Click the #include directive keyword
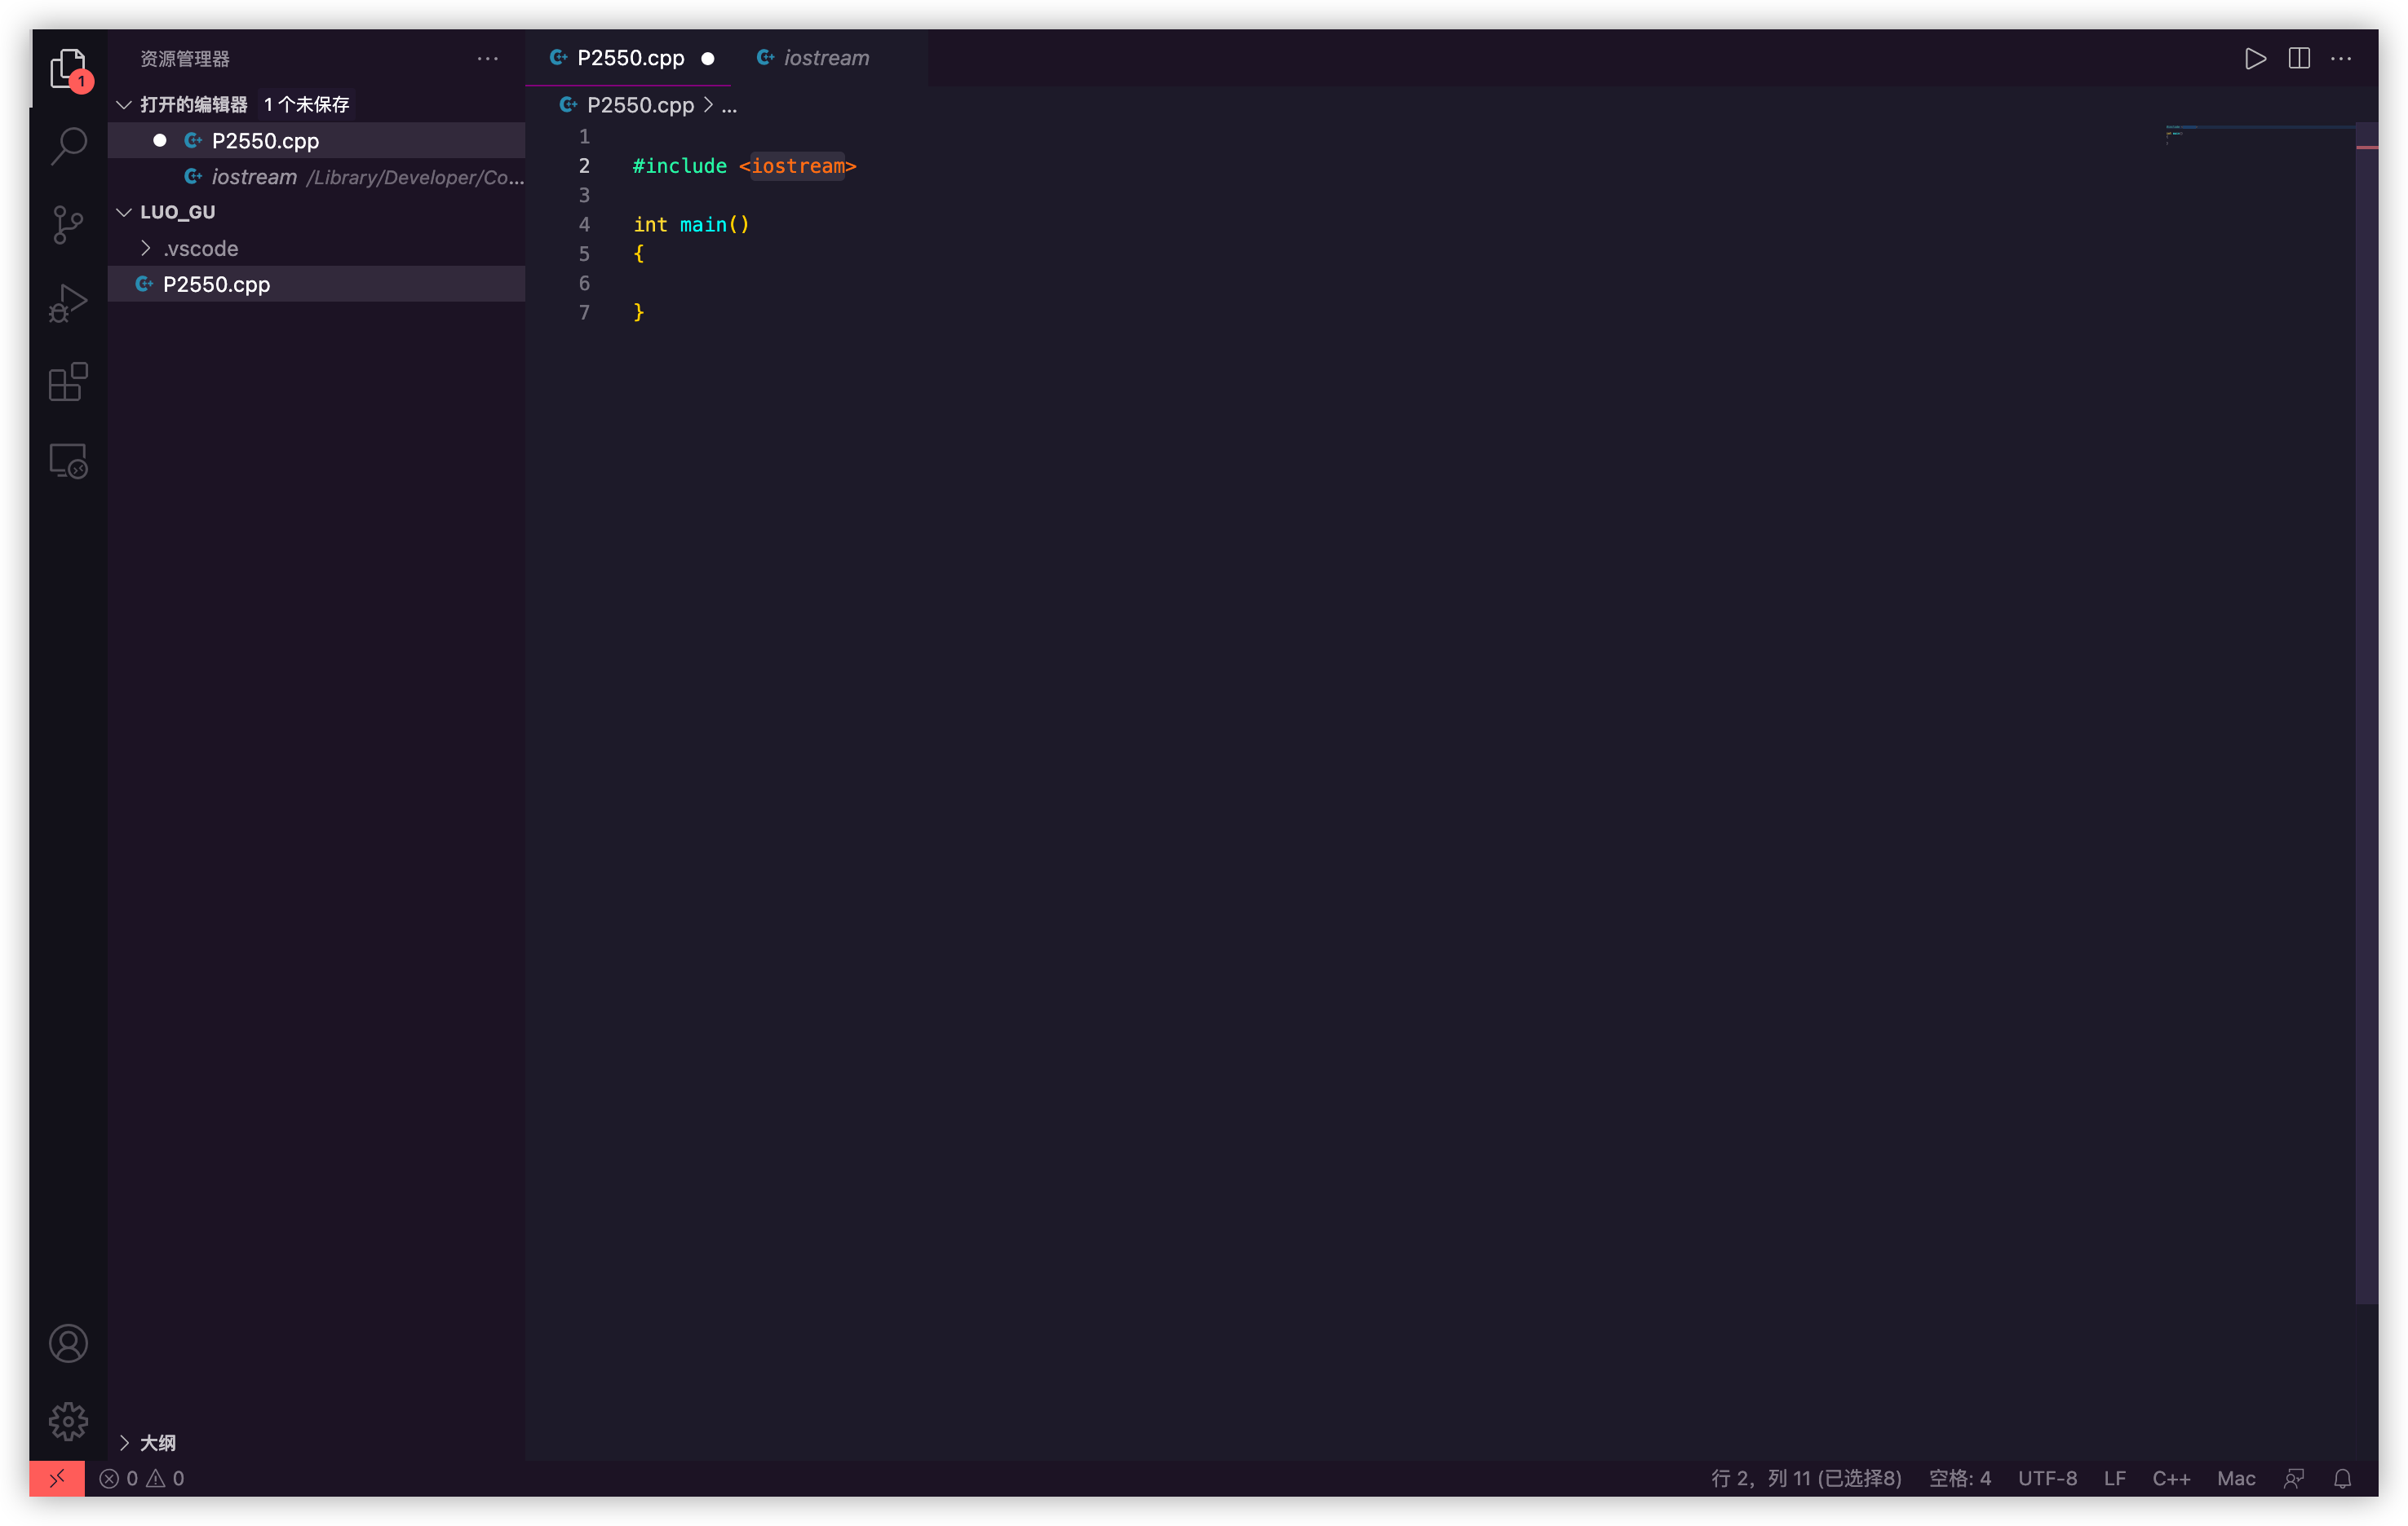2408x1526 pixels. [x=680, y=166]
